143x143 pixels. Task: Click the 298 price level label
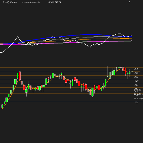(136, 69)
